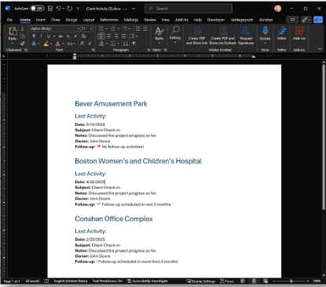Click the zoom slider in status bar

pos(291,281)
